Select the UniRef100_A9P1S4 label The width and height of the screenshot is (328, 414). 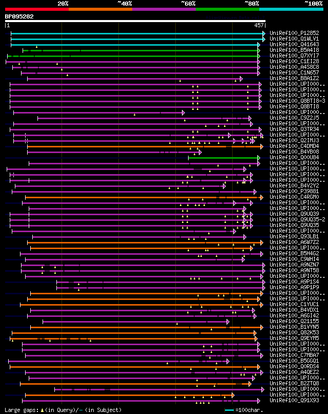coord(294,281)
